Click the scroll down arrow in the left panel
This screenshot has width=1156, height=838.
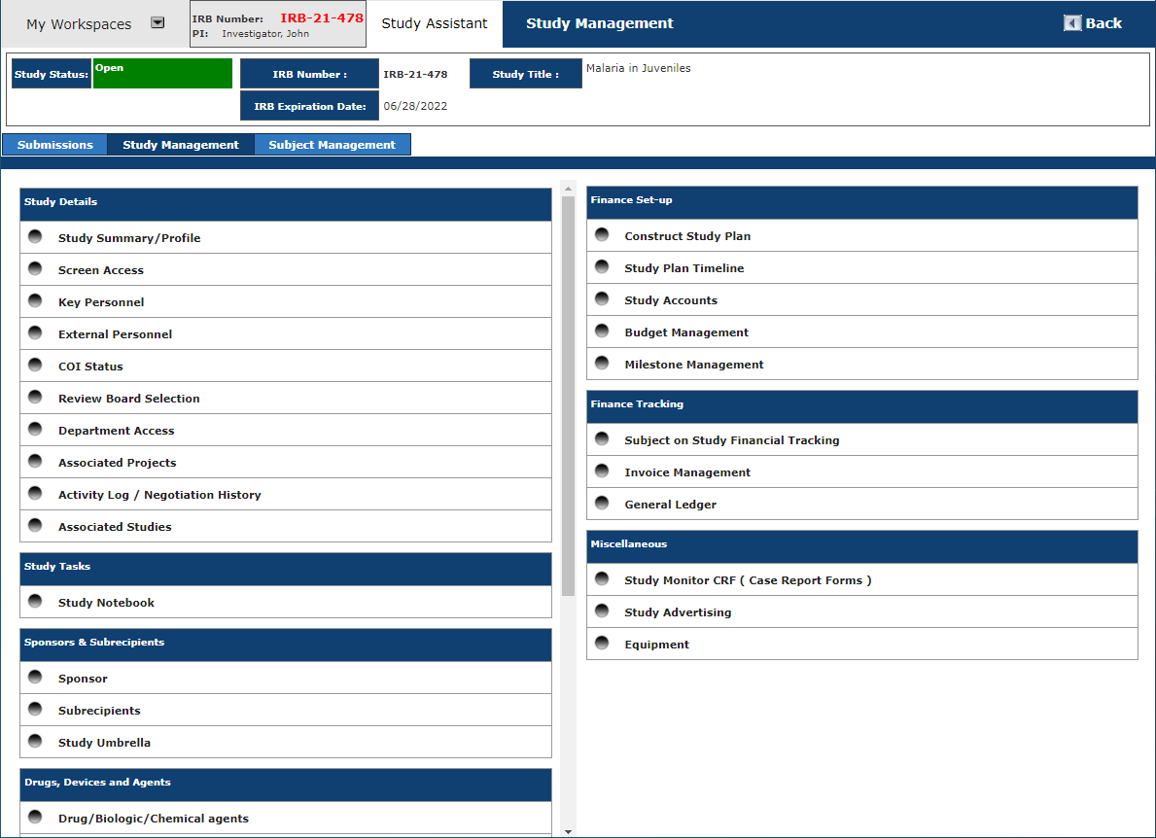(568, 831)
